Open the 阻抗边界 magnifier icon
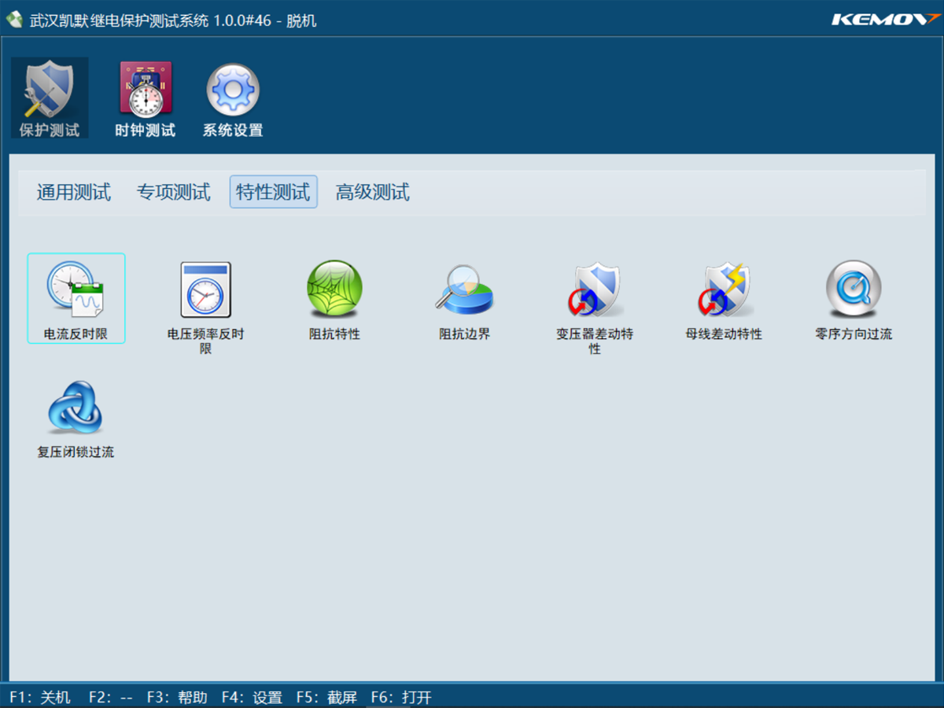 tap(464, 289)
